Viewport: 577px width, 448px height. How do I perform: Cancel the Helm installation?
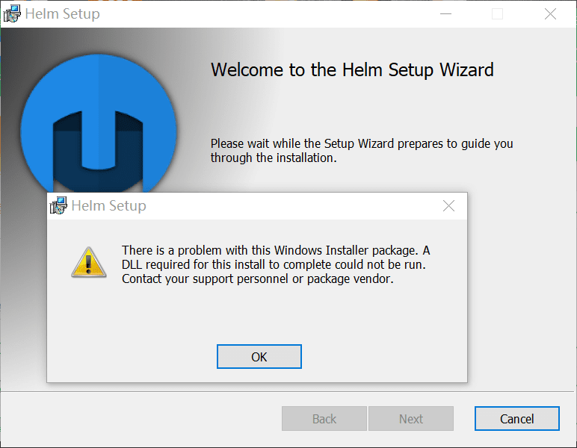(516, 419)
